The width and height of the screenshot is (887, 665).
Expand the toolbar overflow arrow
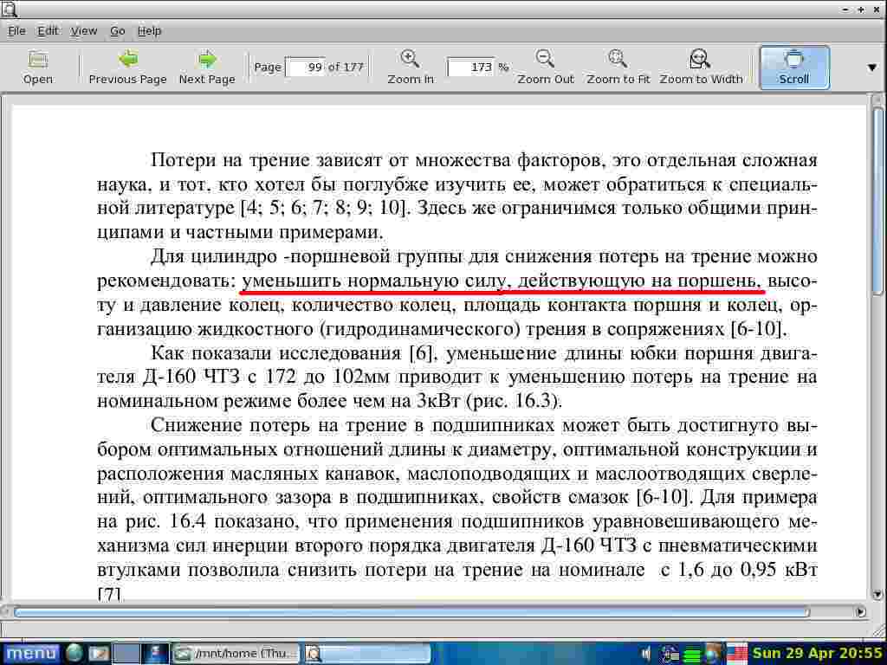[872, 68]
